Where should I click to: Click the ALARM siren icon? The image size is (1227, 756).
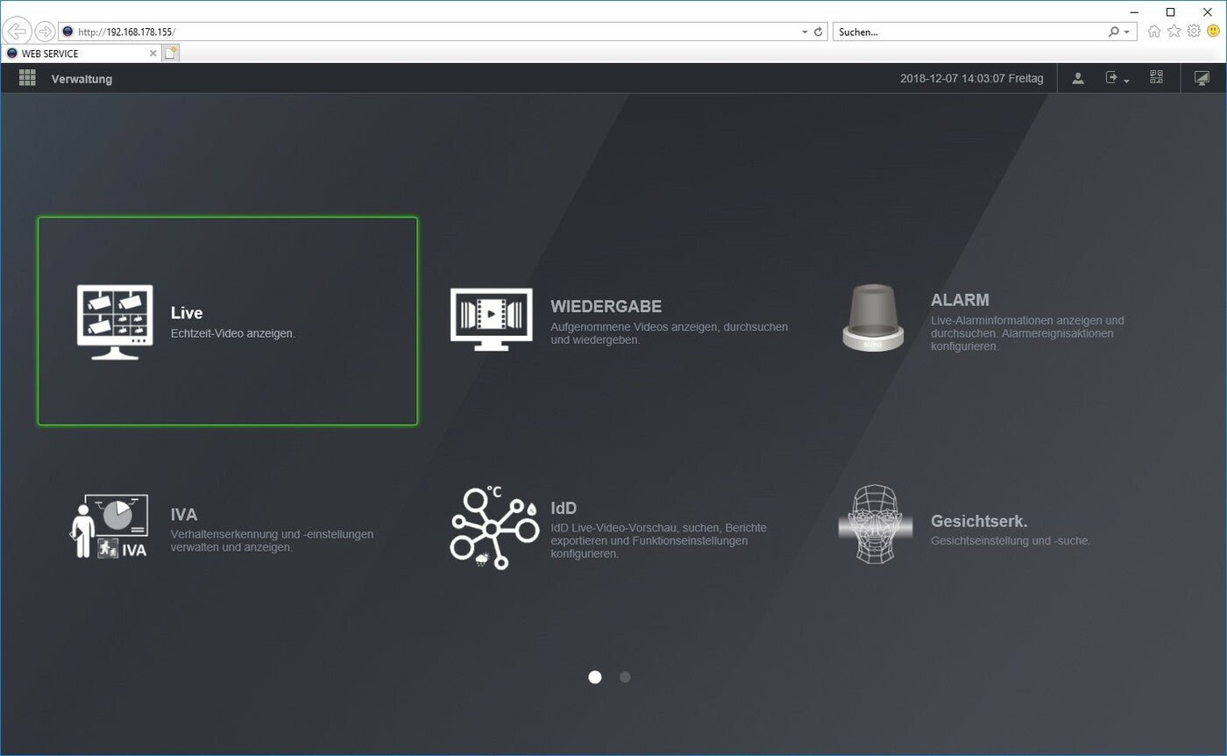[872, 317]
